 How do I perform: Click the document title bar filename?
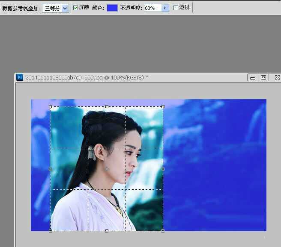click(x=87, y=77)
